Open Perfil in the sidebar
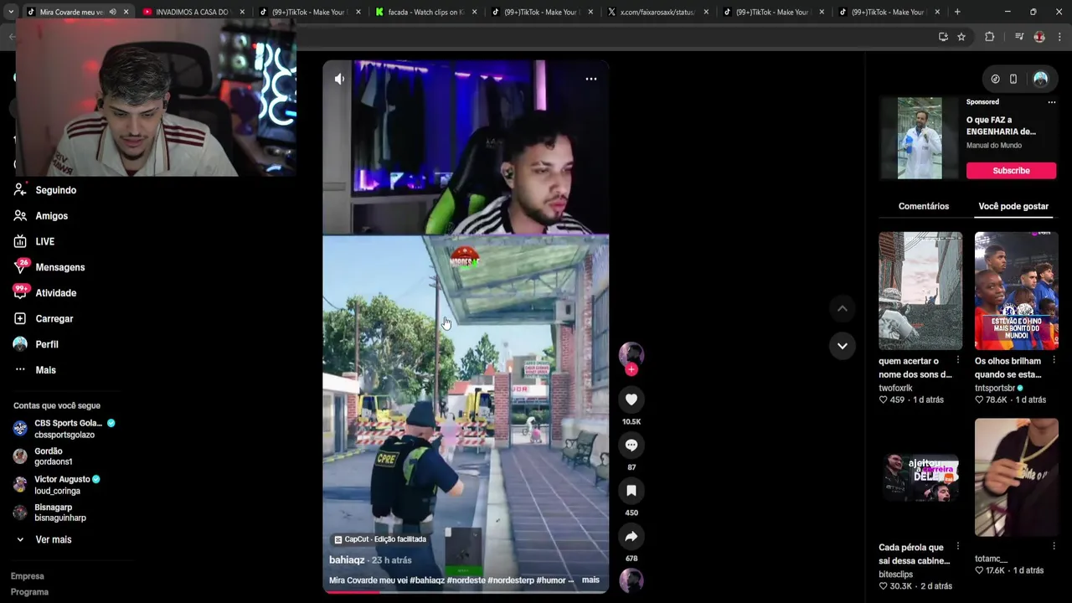 click(x=46, y=344)
